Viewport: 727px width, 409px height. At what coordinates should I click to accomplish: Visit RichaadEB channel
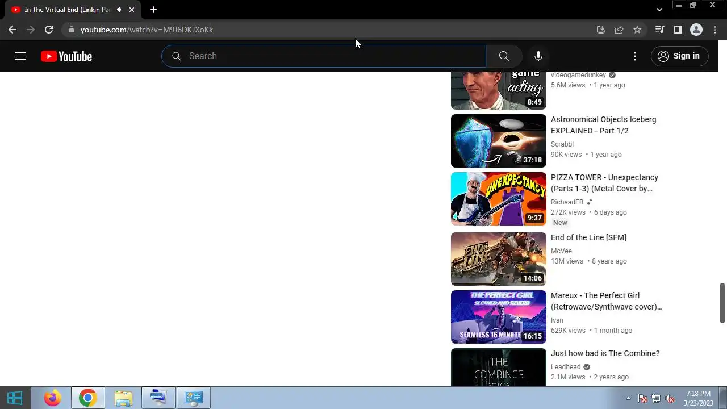coord(567,202)
